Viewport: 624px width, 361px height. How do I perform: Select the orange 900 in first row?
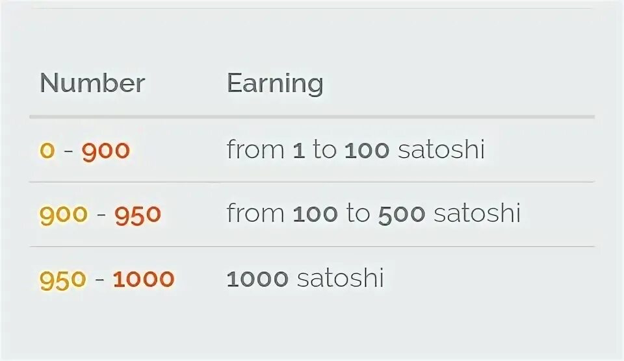tap(106, 150)
